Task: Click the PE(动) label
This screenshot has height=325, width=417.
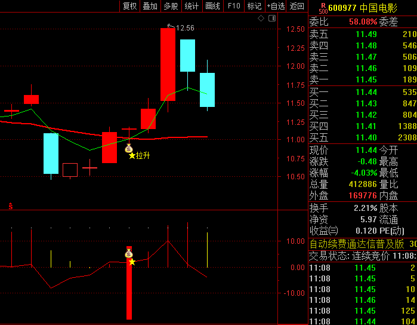Action: point(392,231)
